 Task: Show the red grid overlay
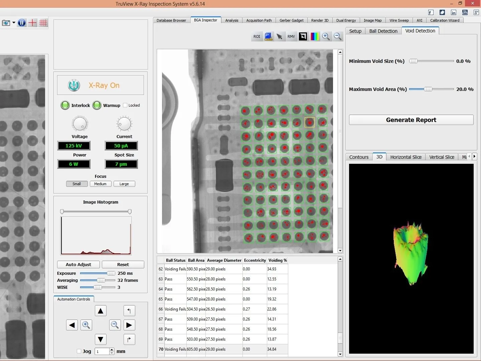tap(43, 23)
